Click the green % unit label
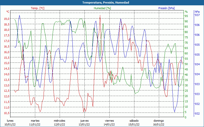Screen dimensions: 204x127 [x=186, y=12]
